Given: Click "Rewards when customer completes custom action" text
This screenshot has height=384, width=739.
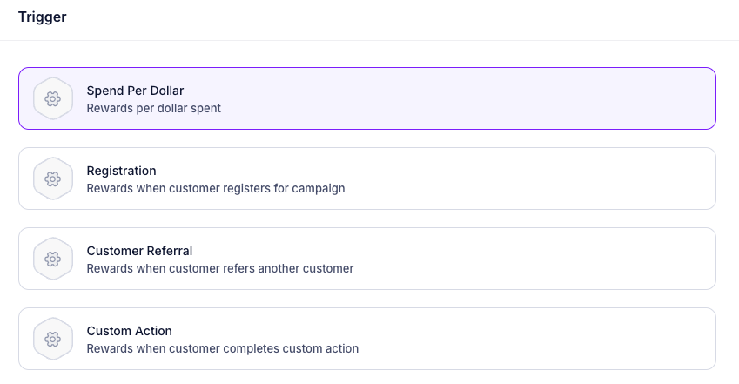Looking at the screenshot, I should tap(222, 349).
